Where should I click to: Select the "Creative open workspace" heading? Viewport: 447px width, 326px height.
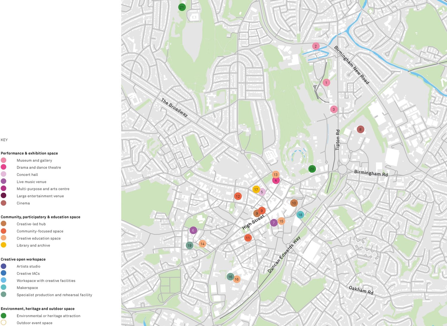(23, 259)
